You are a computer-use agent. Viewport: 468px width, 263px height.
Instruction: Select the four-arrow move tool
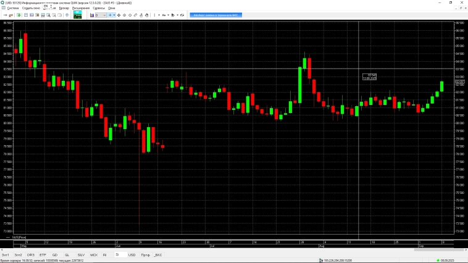[119, 15]
